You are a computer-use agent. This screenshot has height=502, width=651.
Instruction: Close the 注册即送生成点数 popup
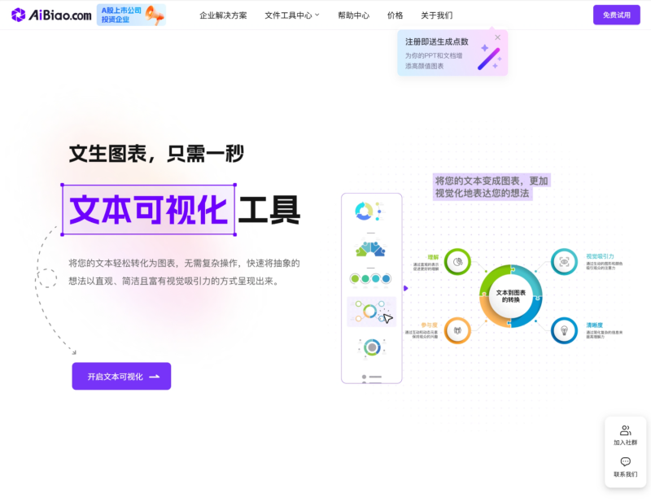[497, 37]
